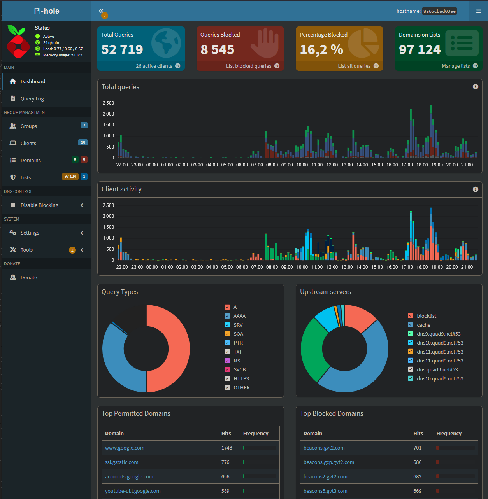Go to Domains in sidebar
488x499 pixels.
coord(47,160)
